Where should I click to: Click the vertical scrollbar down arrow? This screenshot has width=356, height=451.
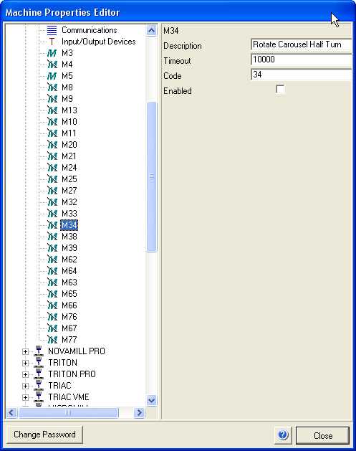pos(151,400)
